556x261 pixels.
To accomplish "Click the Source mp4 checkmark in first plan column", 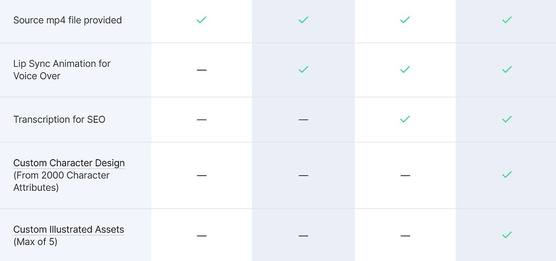I will (x=201, y=20).
